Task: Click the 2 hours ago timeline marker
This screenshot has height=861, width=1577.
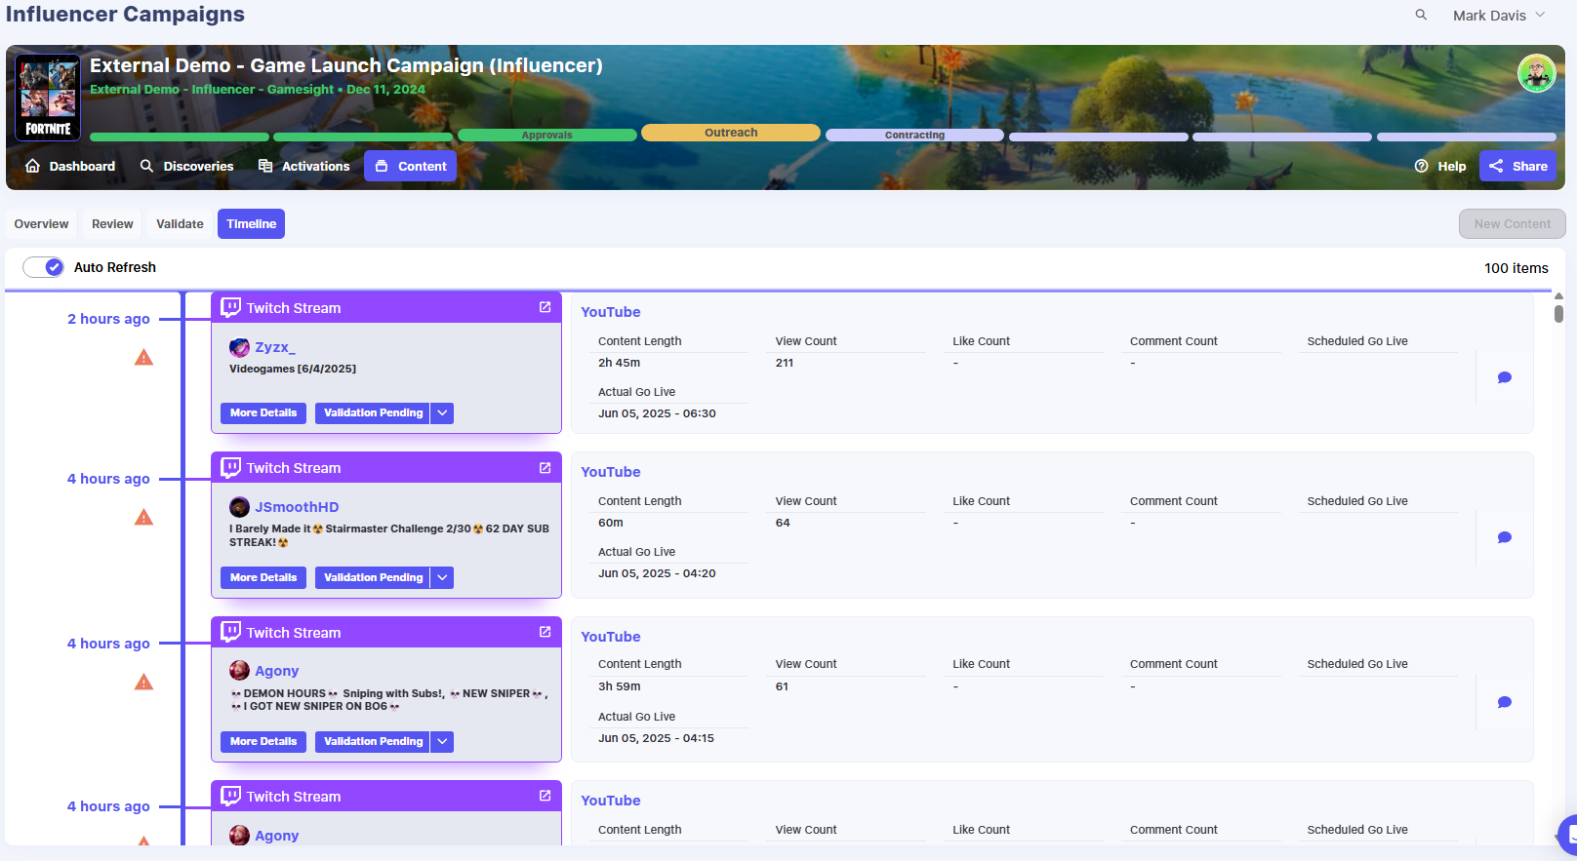Action: (x=108, y=319)
